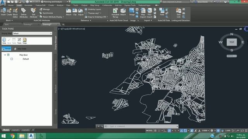248x139 pixels.
Task: Switch to the Drawing1 document tab
Action: [x=28, y=24]
